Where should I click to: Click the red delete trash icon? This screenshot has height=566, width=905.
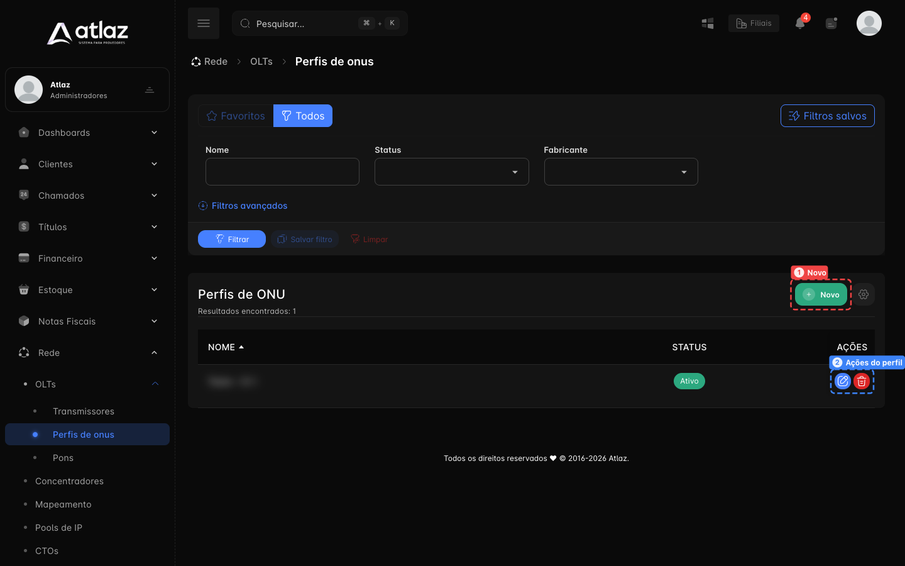point(862,381)
